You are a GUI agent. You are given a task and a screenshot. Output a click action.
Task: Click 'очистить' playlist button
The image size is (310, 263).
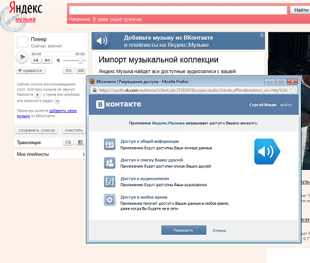(73, 130)
